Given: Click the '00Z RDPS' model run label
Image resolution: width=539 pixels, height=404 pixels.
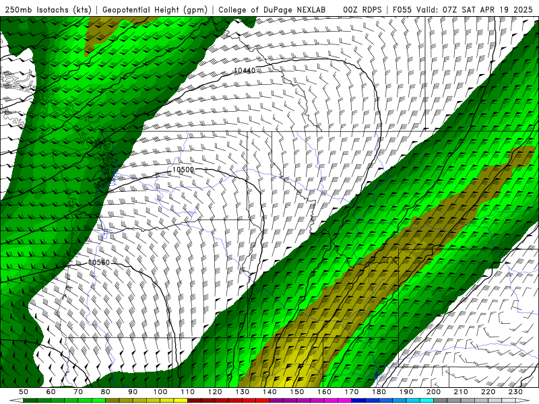Looking at the screenshot, I should point(362,10).
